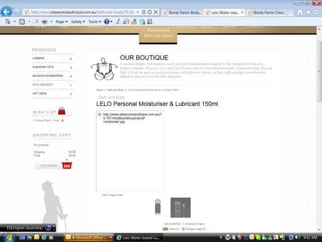The image size is (322, 242).
Task: Click the address bar URL field
Action: click(x=82, y=12)
